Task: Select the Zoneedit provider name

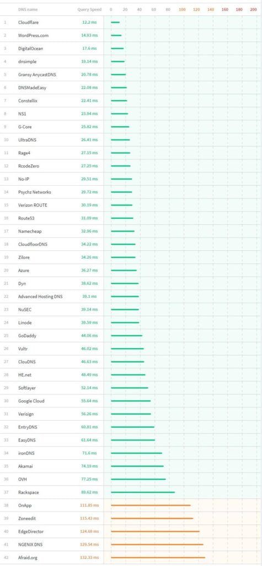Action: pos(27,518)
